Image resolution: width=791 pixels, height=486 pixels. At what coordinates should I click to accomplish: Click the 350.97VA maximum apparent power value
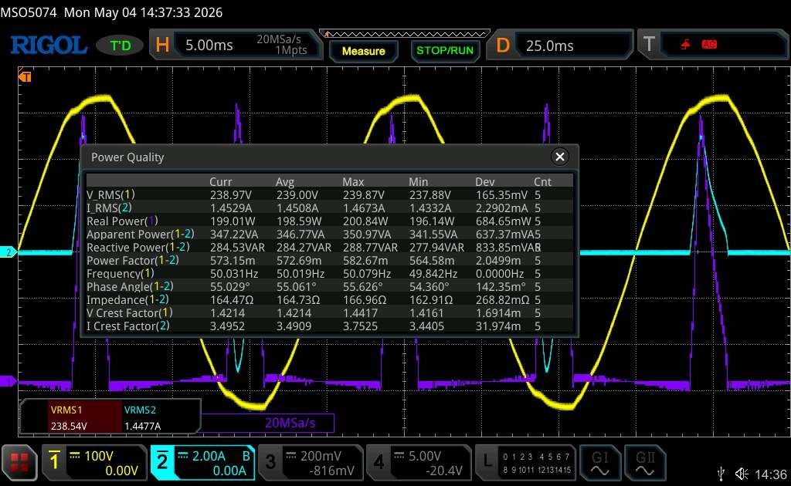click(x=368, y=234)
